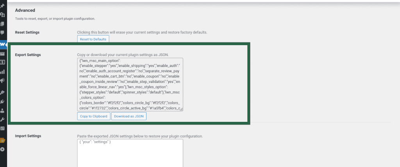
Task: Open the Comments speech bubble icon
Action: point(2,33)
